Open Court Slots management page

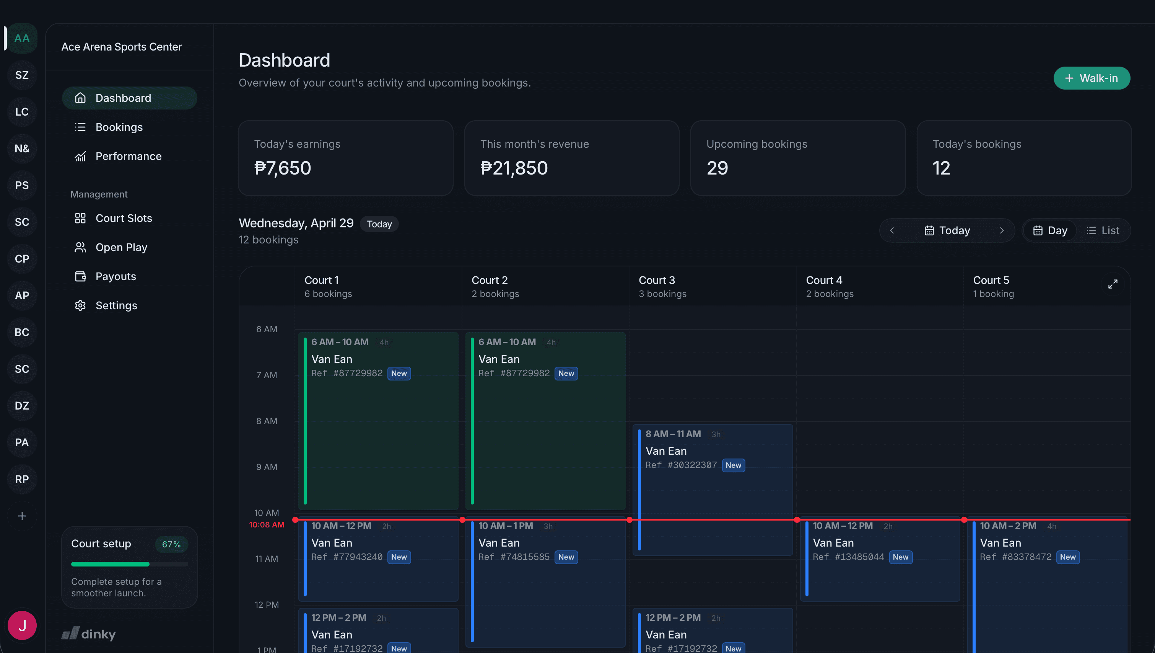coord(129,218)
